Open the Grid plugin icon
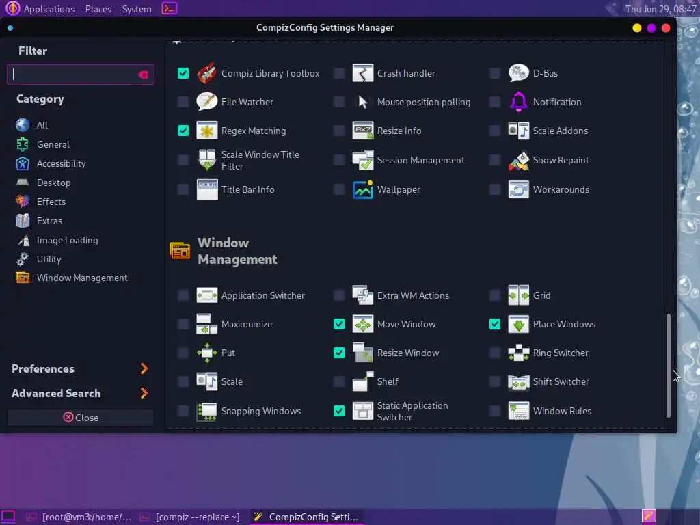The width and height of the screenshot is (700, 525). [518, 295]
